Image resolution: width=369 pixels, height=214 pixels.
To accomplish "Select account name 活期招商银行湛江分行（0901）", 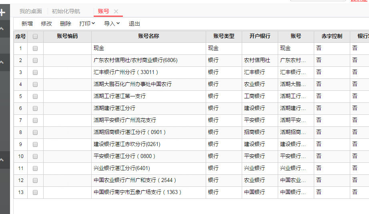I will (x=130, y=132).
